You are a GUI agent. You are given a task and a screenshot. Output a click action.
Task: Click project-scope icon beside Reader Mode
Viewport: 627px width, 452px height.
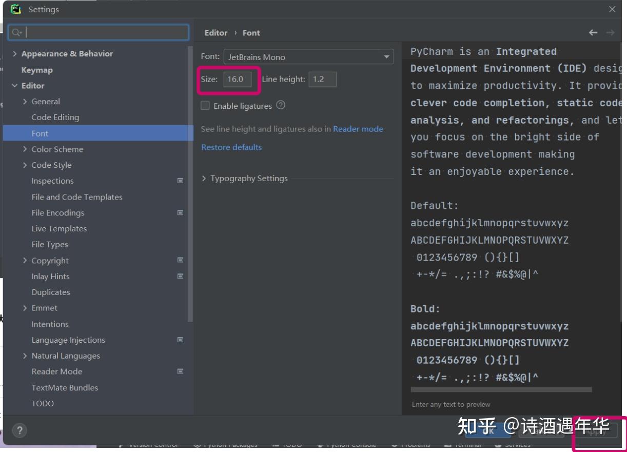click(x=180, y=371)
